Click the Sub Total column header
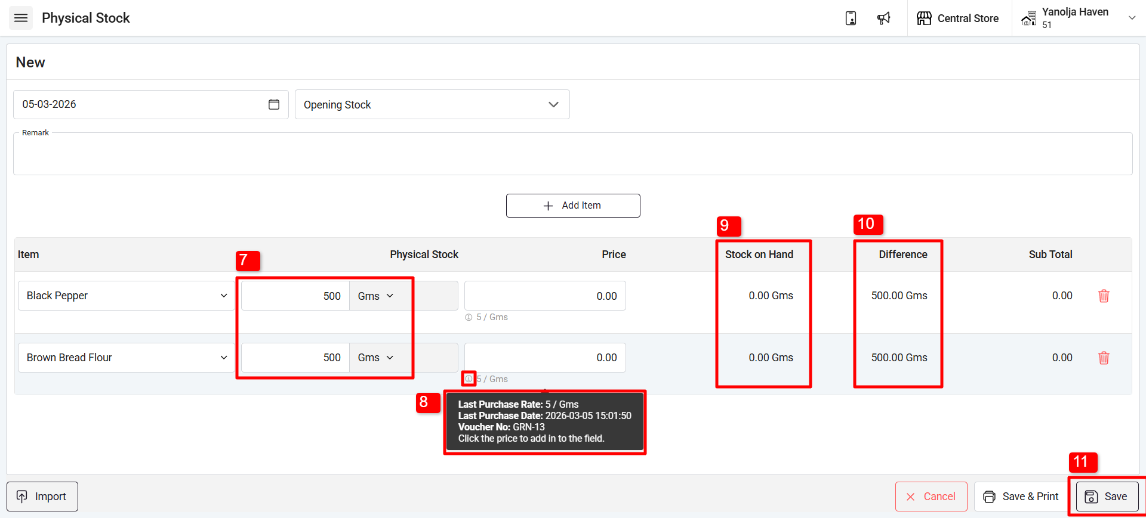This screenshot has height=518, width=1146. [x=1050, y=255]
